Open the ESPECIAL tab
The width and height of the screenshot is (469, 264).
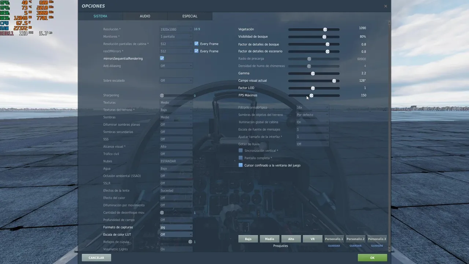tap(190, 16)
